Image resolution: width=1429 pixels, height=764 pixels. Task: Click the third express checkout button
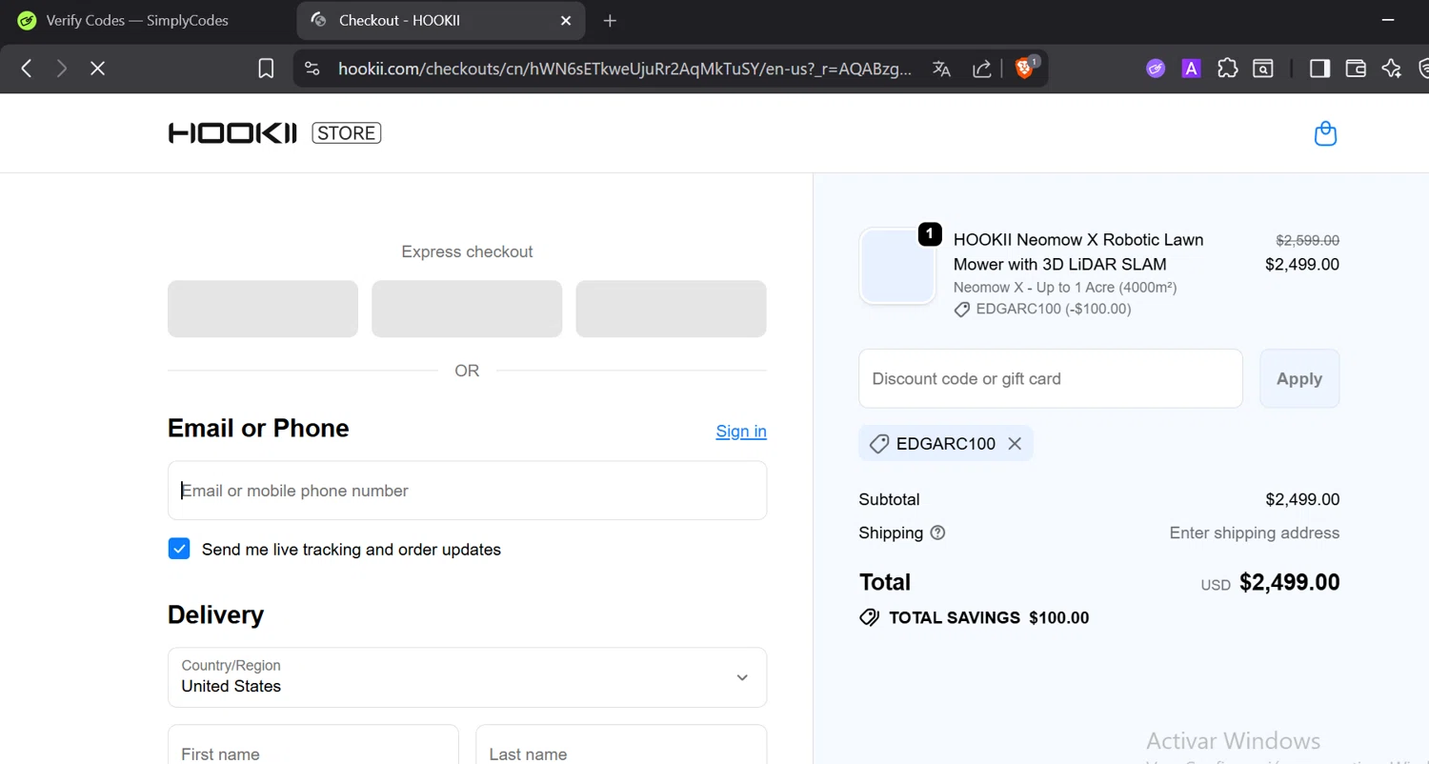(671, 309)
